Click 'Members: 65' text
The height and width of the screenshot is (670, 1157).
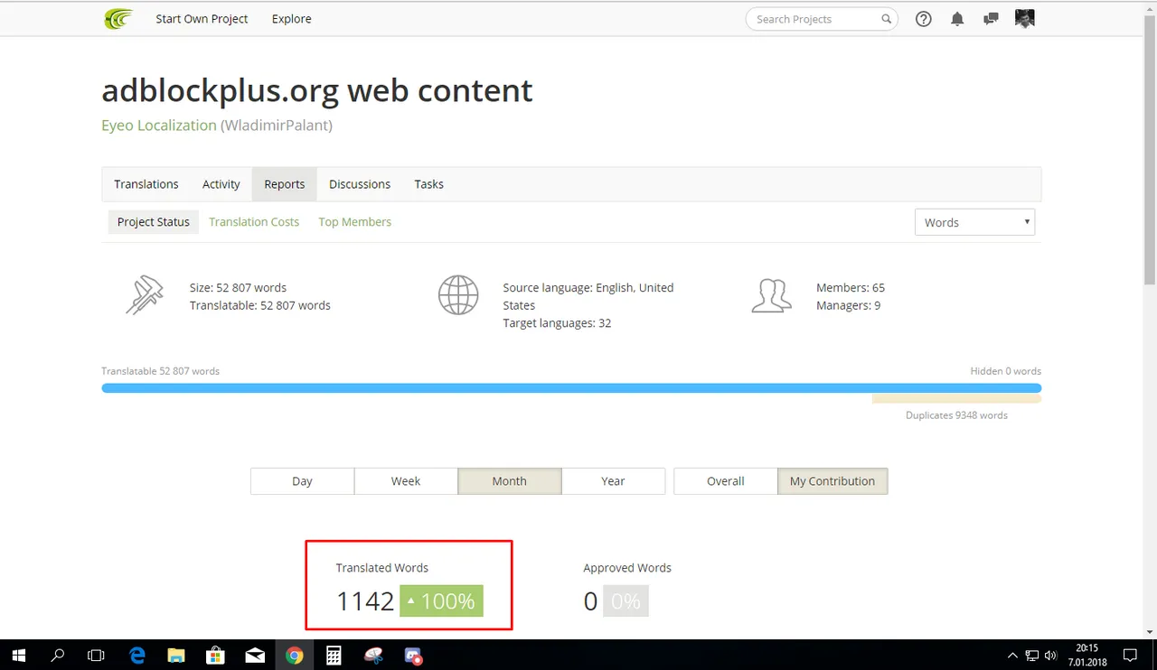tap(851, 288)
